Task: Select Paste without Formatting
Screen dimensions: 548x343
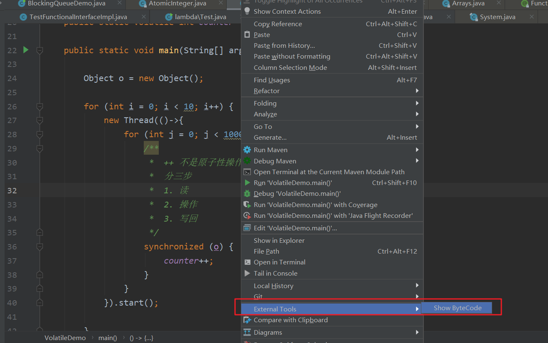Action: (332, 56)
